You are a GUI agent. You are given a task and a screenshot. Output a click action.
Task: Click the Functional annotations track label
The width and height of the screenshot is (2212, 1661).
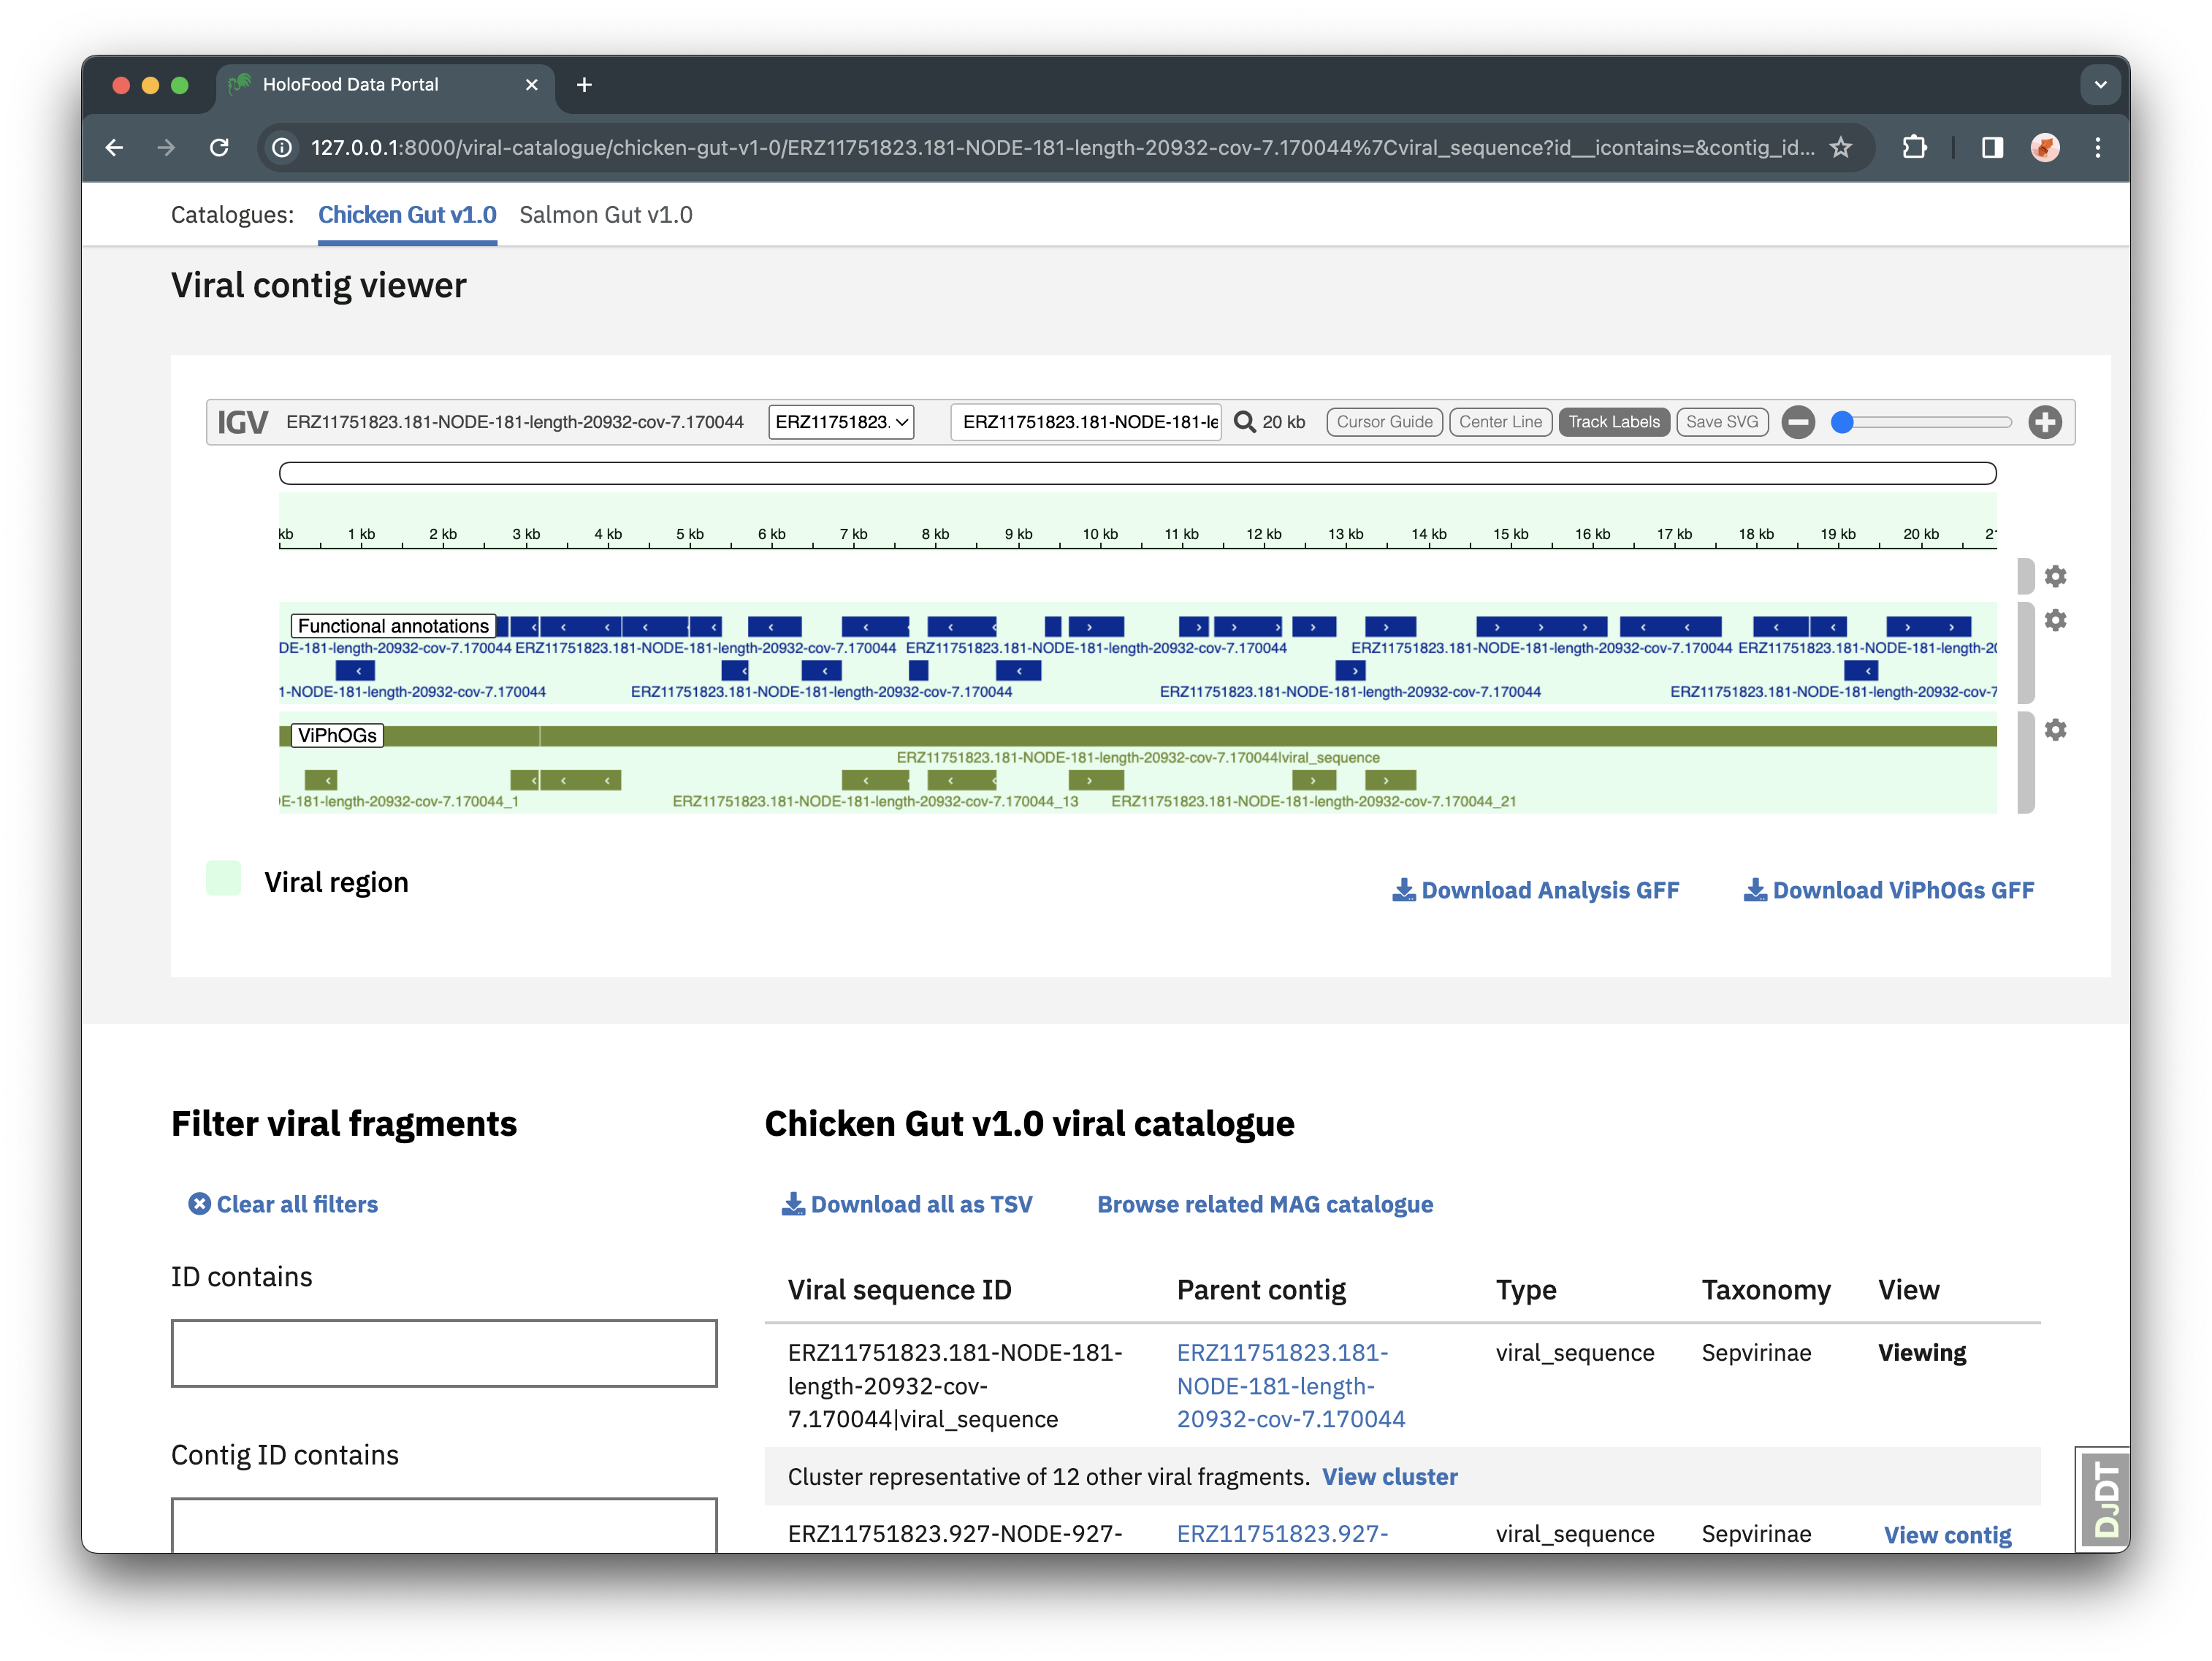393,626
